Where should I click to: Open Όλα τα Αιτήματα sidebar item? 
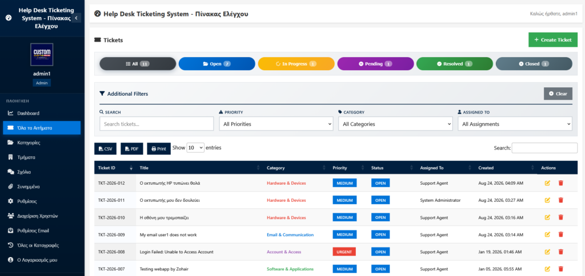(x=42, y=128)
